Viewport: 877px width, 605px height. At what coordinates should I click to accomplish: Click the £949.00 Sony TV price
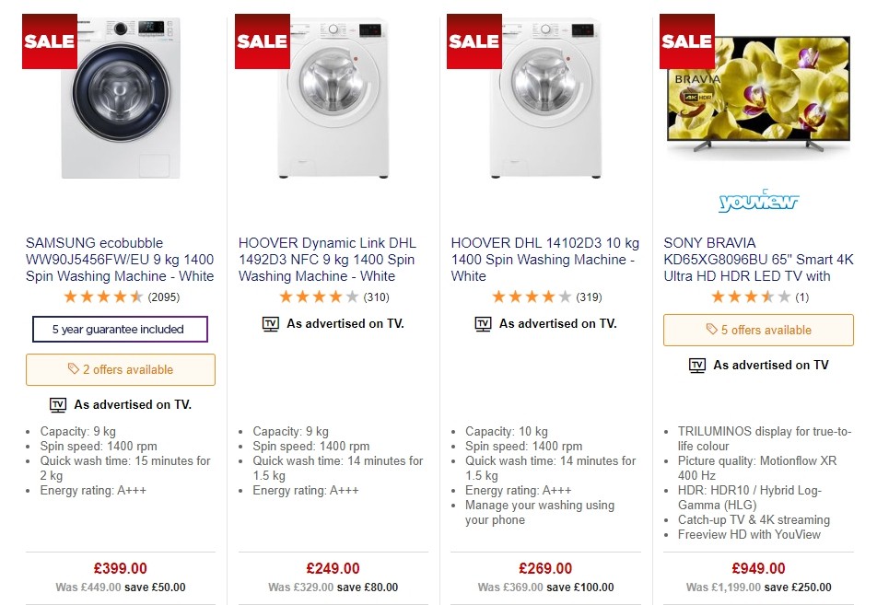click(x=757, y=568)
